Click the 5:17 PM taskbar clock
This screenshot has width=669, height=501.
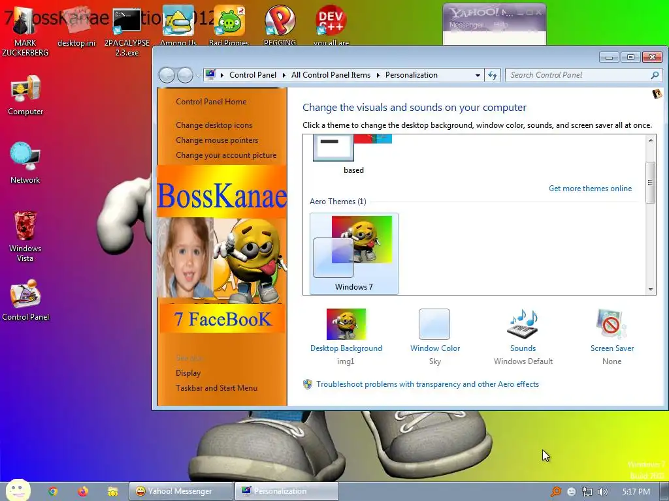(x=636, y=492)
